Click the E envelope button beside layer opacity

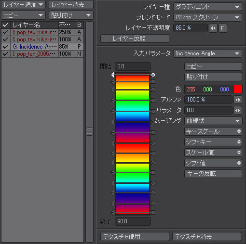click(x=222, y=28)
